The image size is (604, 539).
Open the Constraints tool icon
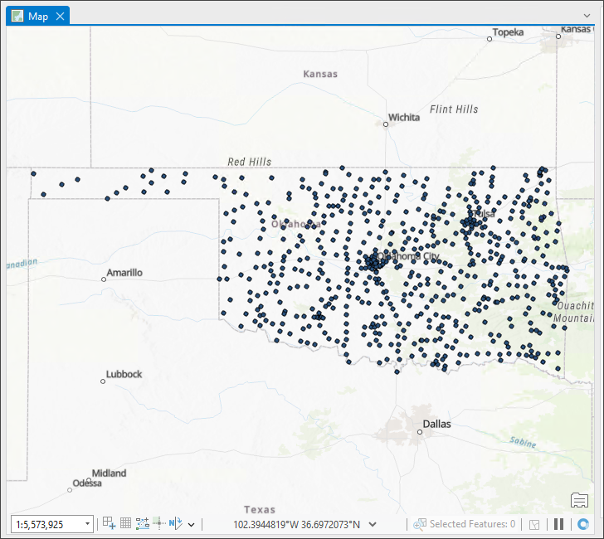(x=142, y=523)
